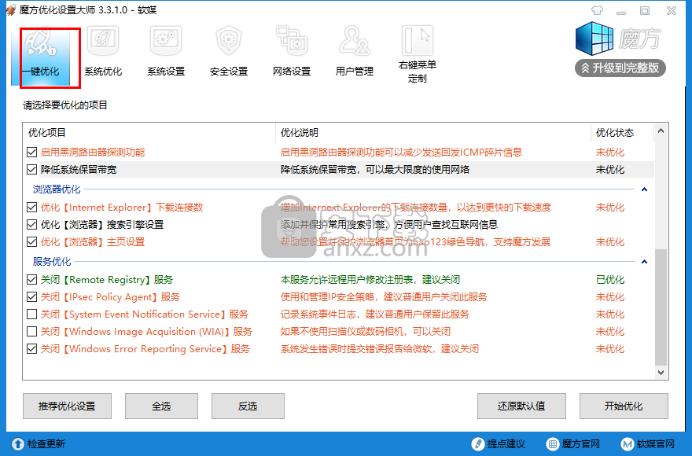692x456 pixels.
Task: Click the 软媒官网 M icon
Action: (x=628, y=444)
